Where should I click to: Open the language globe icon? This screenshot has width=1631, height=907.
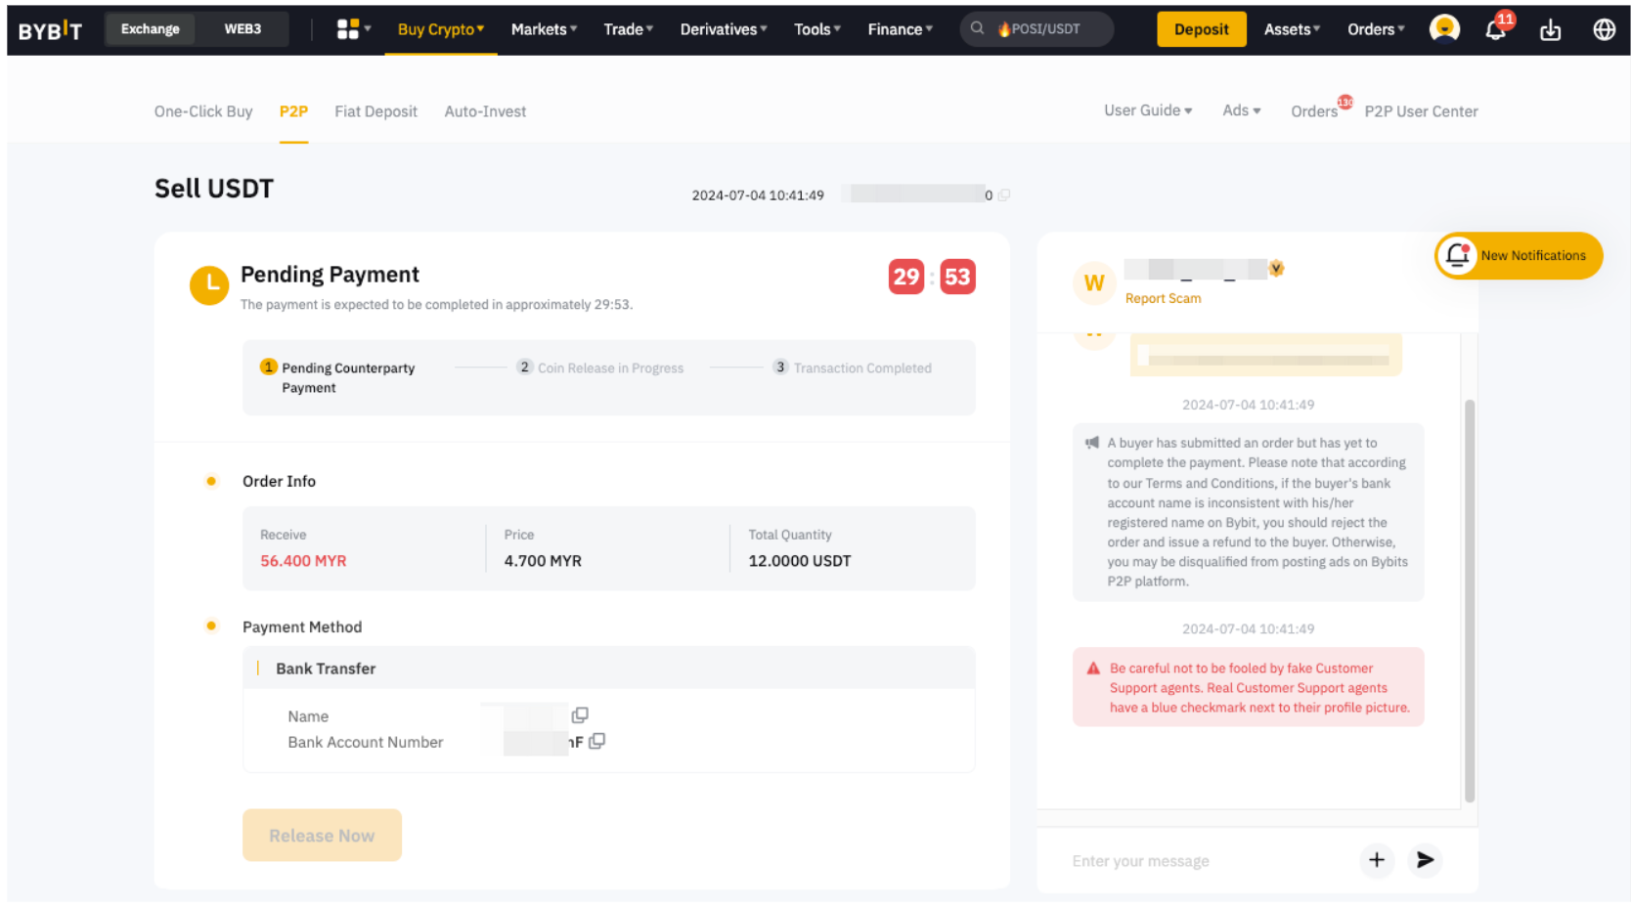point(1604,30)
